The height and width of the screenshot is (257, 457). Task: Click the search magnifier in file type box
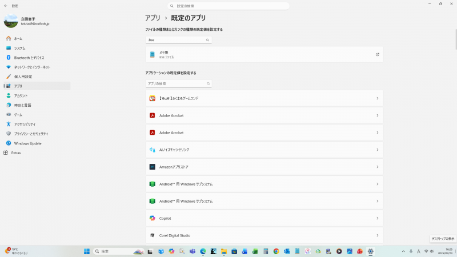207,40
